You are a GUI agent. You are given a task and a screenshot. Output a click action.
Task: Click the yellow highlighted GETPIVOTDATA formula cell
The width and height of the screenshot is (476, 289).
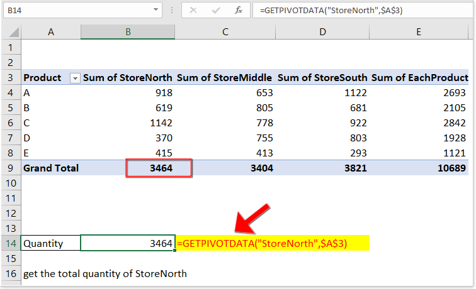[x=272, y=243]
